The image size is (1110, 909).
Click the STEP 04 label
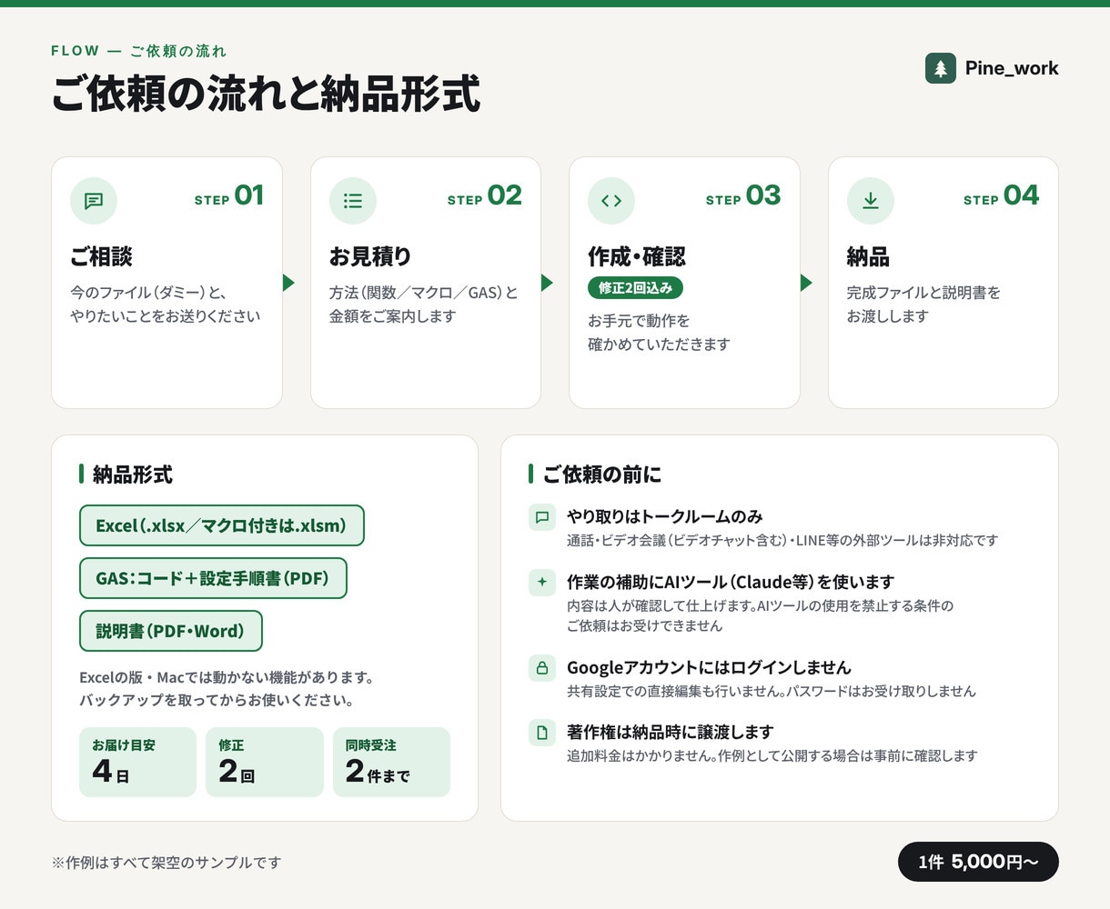point(1002,196)
